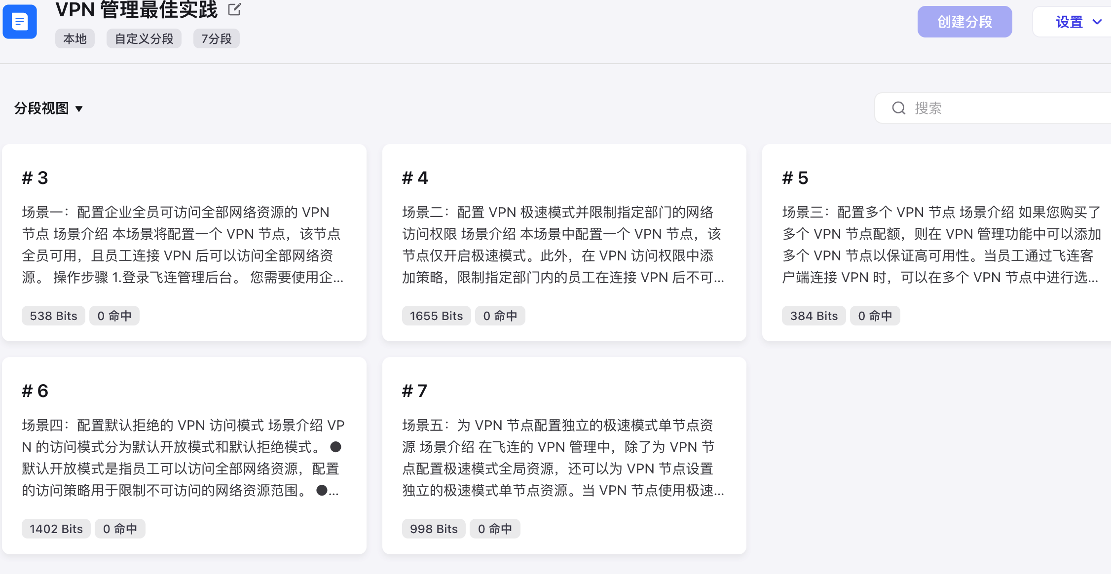Image resolution: width=1111 pixels, height=574 pixels.
Task: Click 0 命中 badge in card # 4
Action: tap(500, 316)
